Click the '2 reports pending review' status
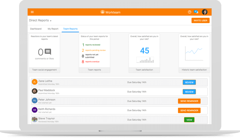The height and width of the screenshot is (139, 240). (94, 50)
